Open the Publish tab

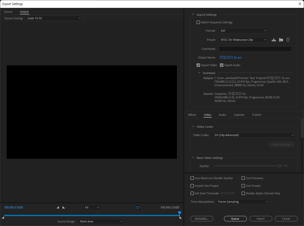point(257,115)
